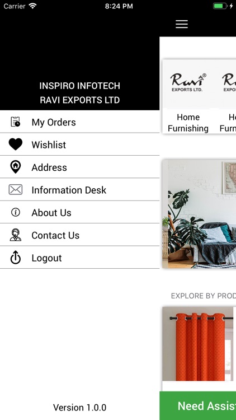Open the About Us page
This screenshot has height=420, width=236.
tap(79, 212)
